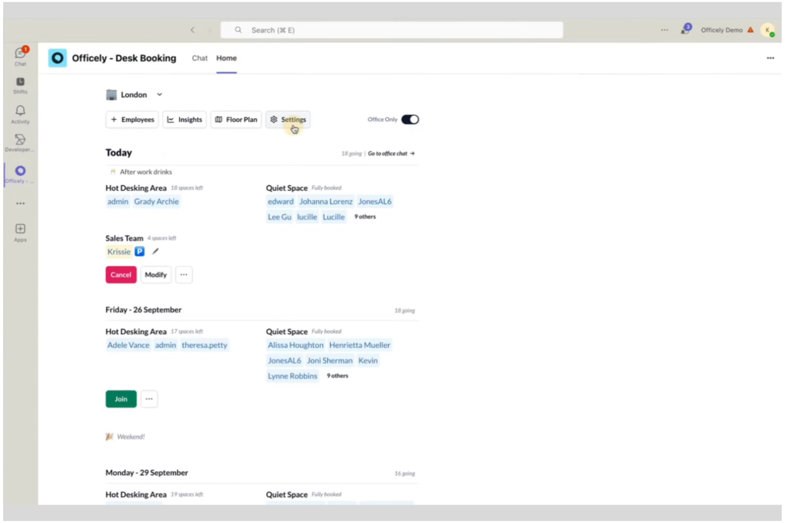Cancel today's booking
The width and height of the screenshot is (785, 523).
click(121, 274)
